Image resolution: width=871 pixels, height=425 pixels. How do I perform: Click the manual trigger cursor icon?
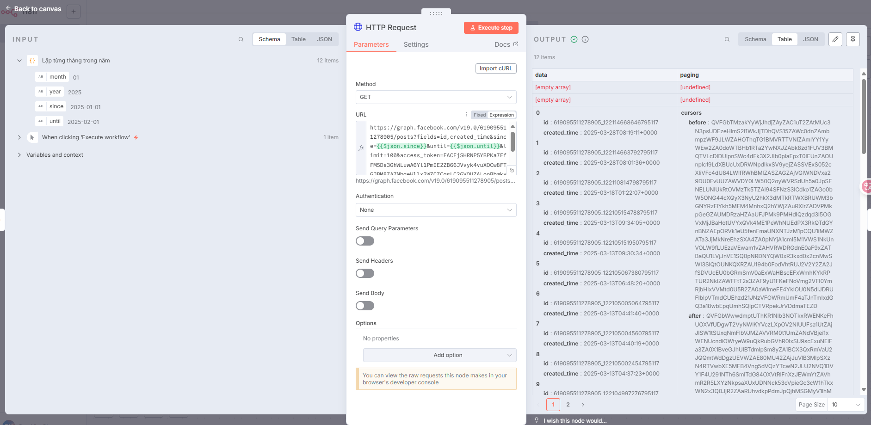tap(32, 137)
